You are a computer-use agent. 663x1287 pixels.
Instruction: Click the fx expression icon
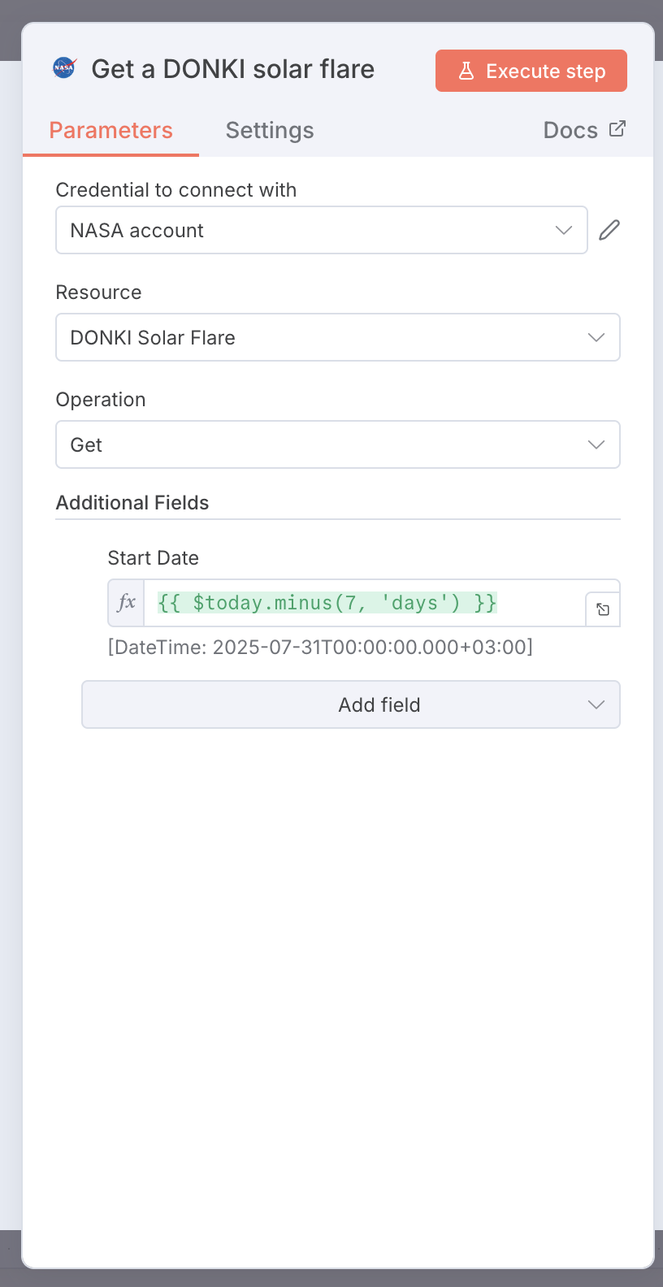[x=126, y=603]
